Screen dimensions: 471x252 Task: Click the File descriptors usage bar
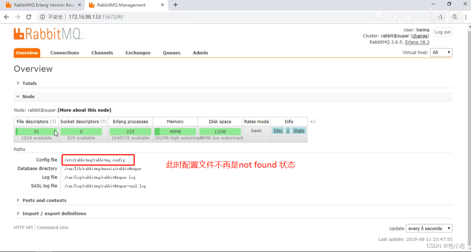pyautogui.click(x=36, y=132)
